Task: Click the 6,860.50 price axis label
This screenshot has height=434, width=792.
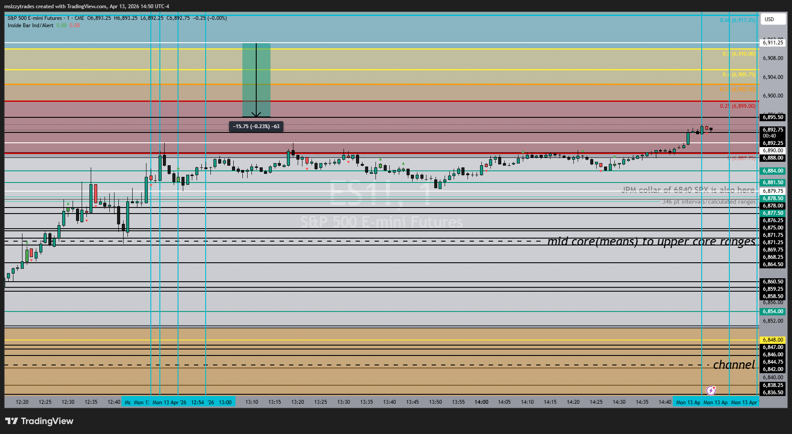Action: coord(773,282)
